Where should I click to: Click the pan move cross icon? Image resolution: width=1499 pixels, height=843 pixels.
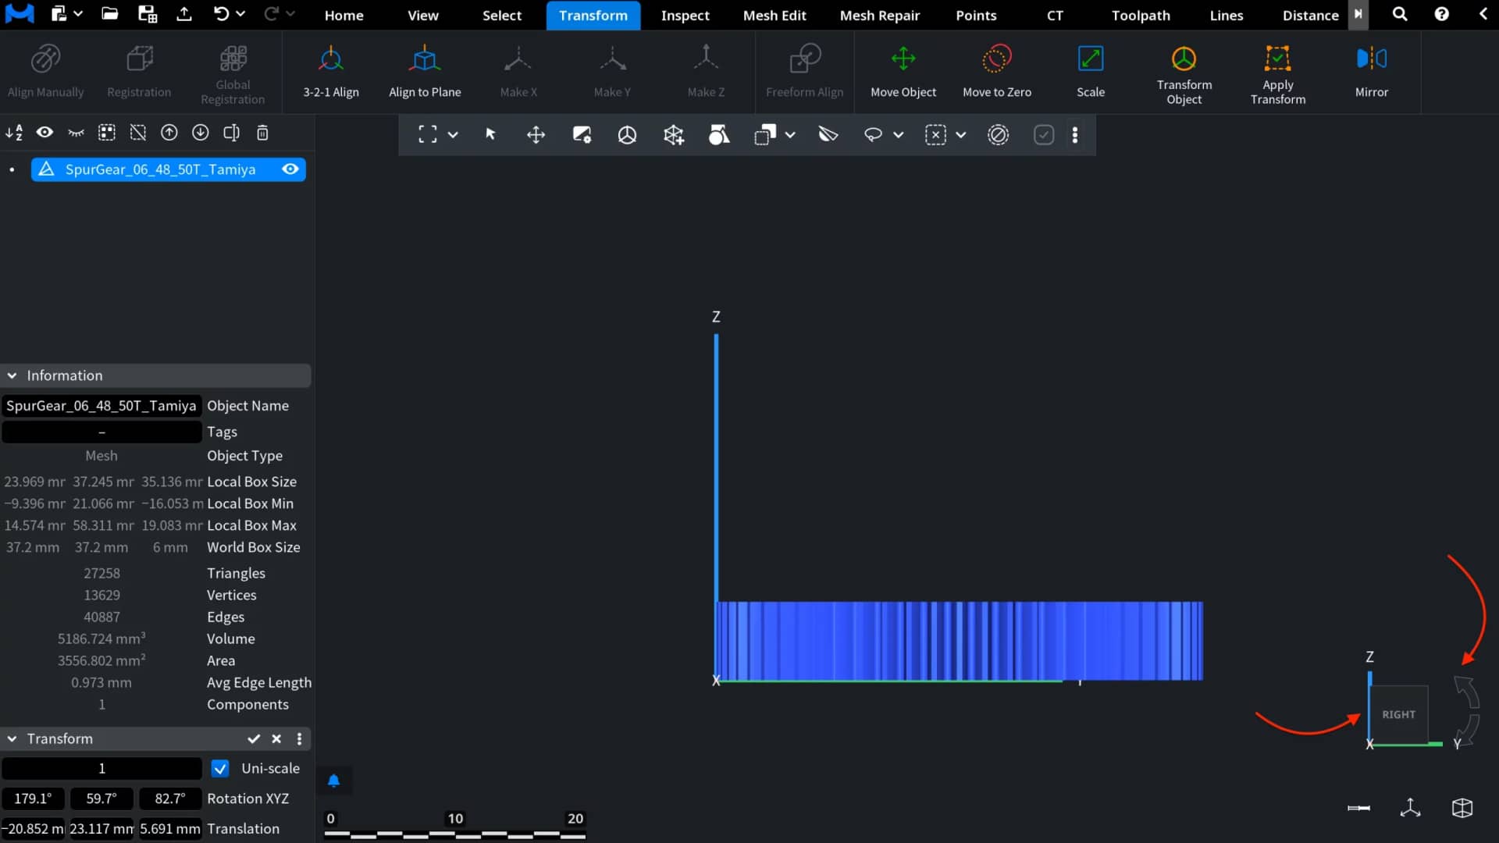click(x=536, y=134)
